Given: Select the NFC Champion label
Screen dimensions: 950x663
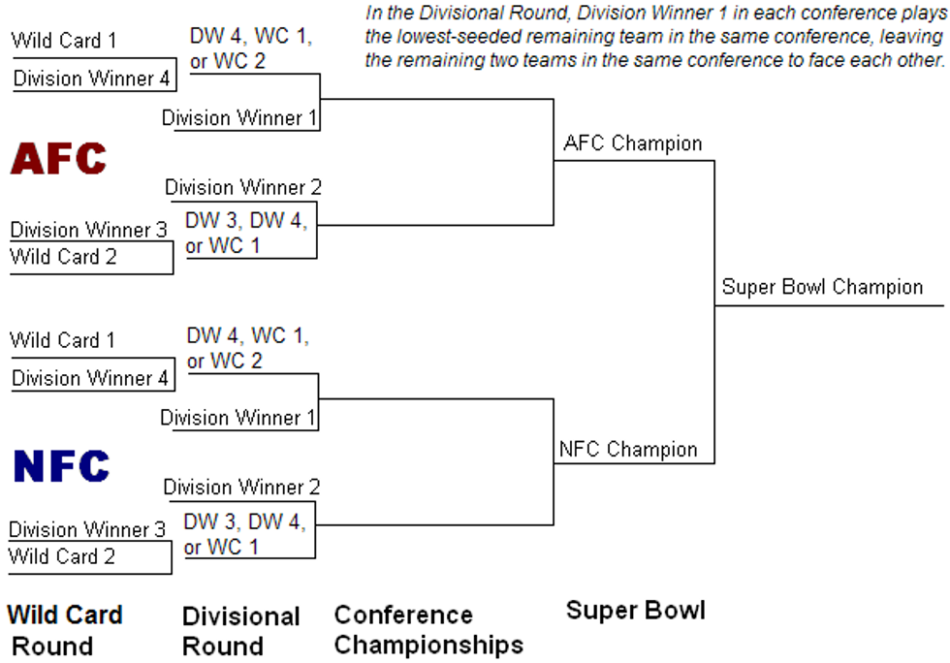Looking at the screenshot, I should point(628,450).
